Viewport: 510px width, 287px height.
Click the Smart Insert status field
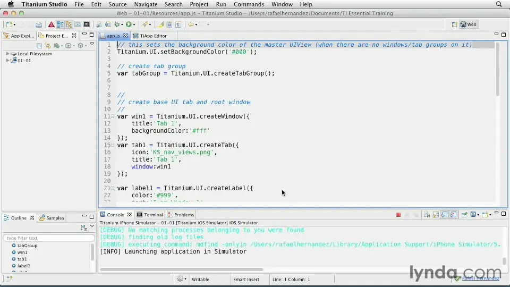tap(246, 279)
